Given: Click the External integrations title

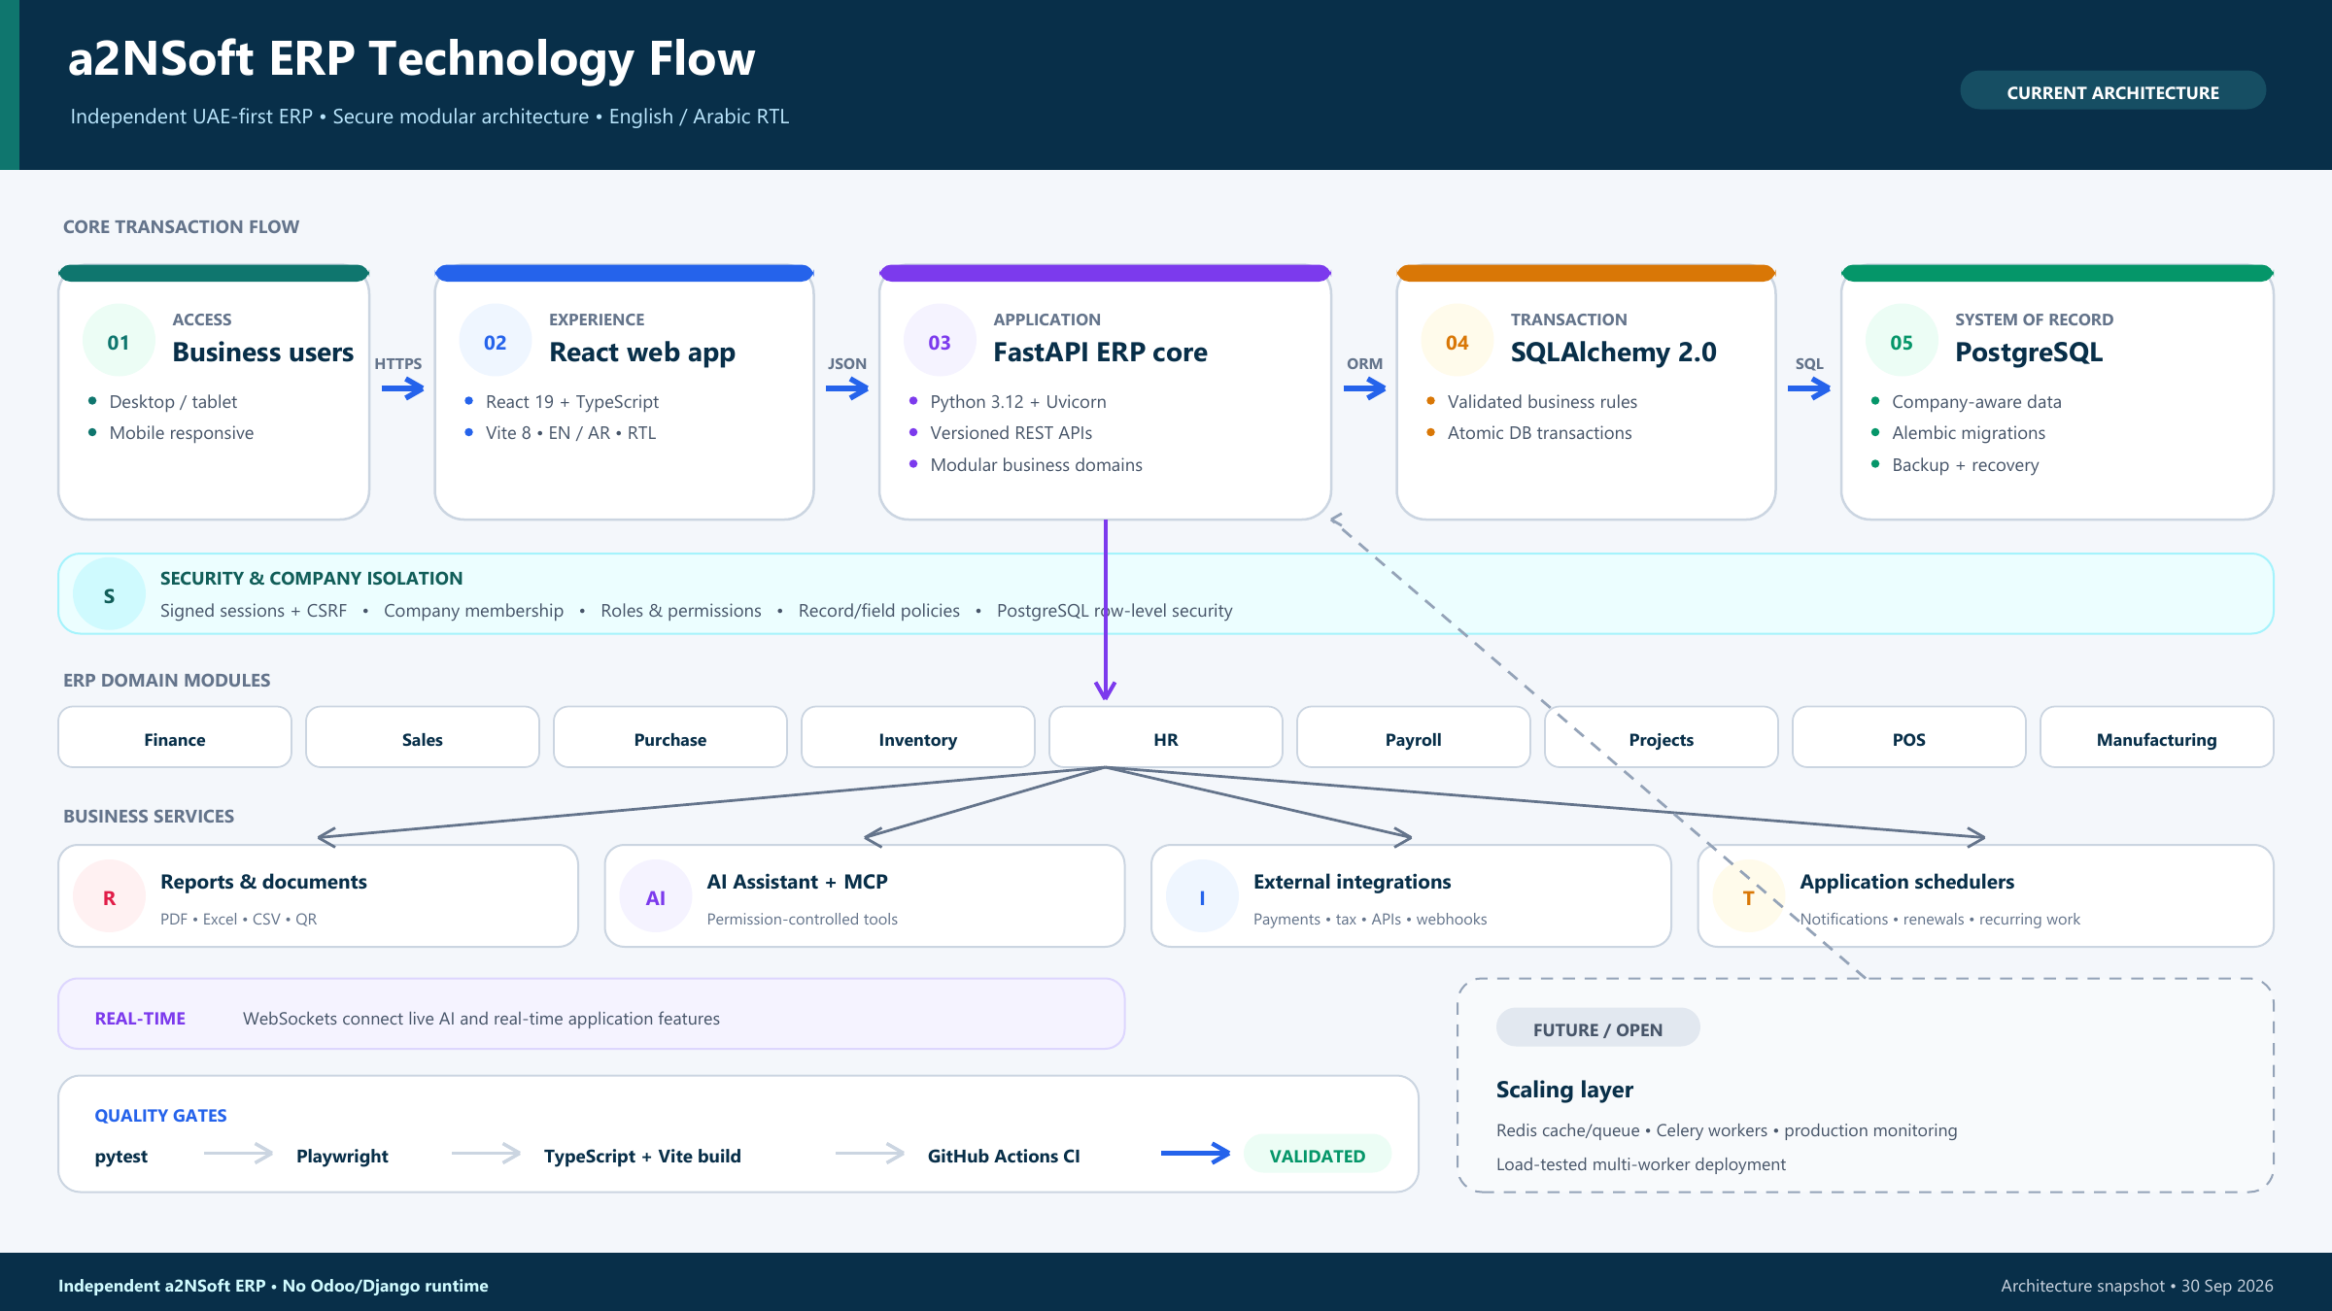Looking at the screenshot, I should [x=1352, y=881].
